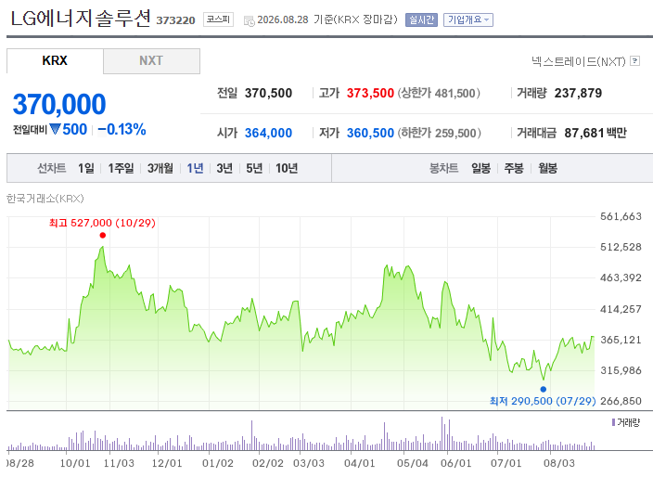This screenshot has width=653, height=477.
Task: Click the 시가 value 364,000
Action: coord(268,133)
